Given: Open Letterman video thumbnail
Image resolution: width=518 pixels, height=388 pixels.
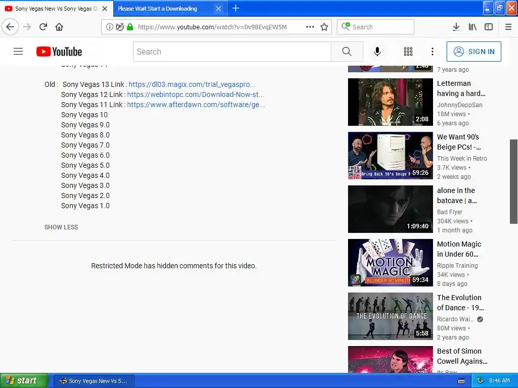Looking at the screenshot, I should [x=390, y=102].
